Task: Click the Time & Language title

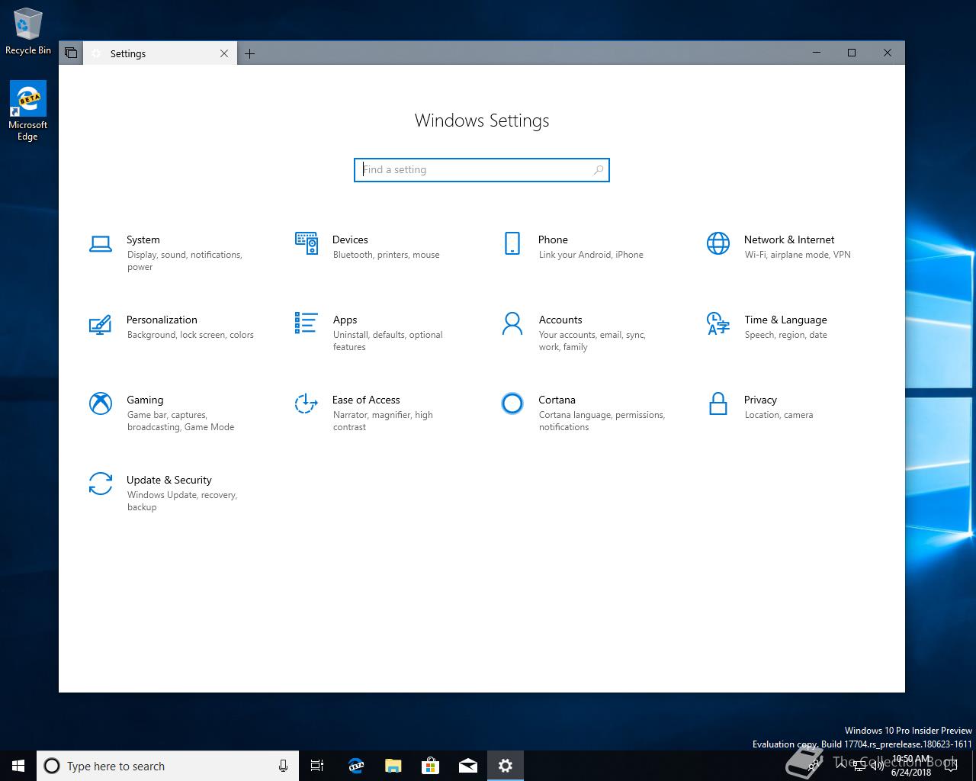Action: (785, 320)
